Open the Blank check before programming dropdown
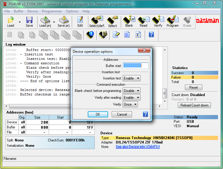Image resolution: width=223 pixels, height=169 pixels. tap(132, 91)
